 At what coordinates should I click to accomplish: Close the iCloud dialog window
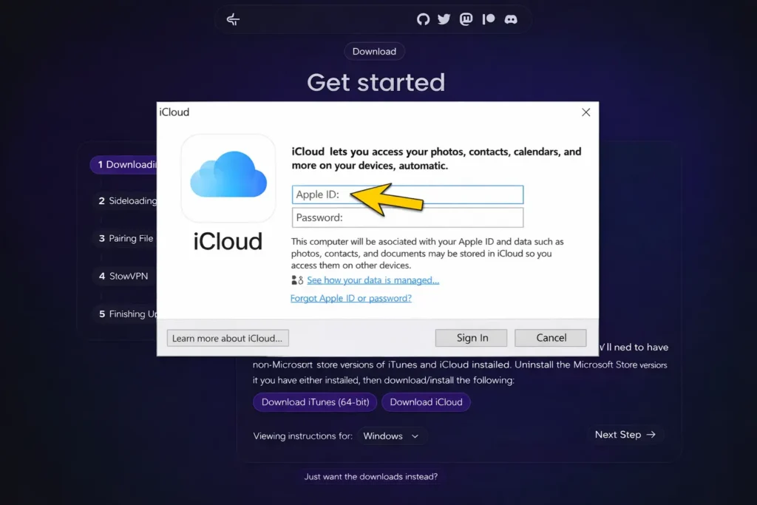pyautogui.click(x=585, y=112)
